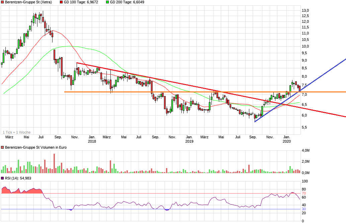Image resolution: width=346 pixels, height=224 pixels.
Task: Click the right end of the red downtrend line
Action: click(x=345, y=117)
